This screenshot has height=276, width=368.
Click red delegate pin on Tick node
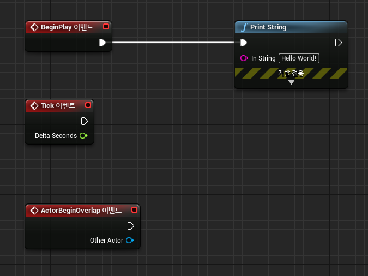point(88,105)
